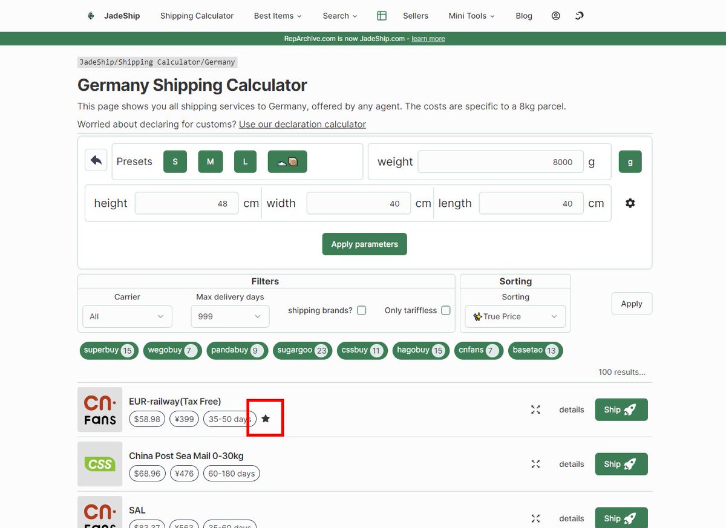726x528 pixels.
Task: Click the 60-180 days tag
Action: 232,473
